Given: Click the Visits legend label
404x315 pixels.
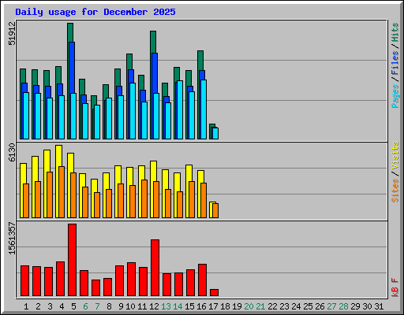Looking at the screenshot, I should point(395,156).
